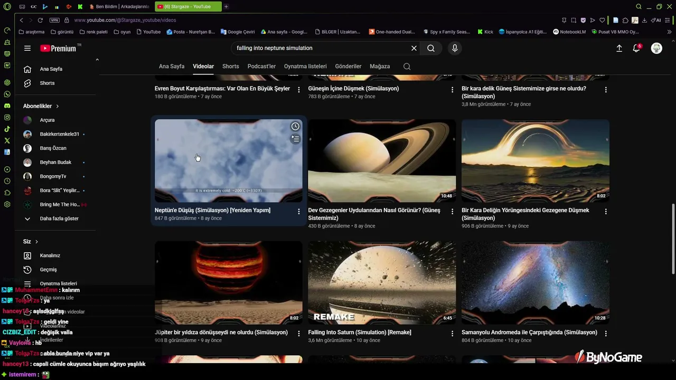
Task: Open options for Falling Into Saturn video
Action: click(452, 334)
